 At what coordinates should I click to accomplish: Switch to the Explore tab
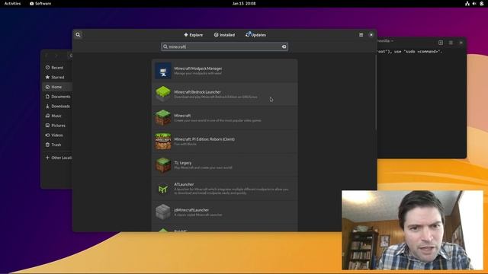[193, 35]
